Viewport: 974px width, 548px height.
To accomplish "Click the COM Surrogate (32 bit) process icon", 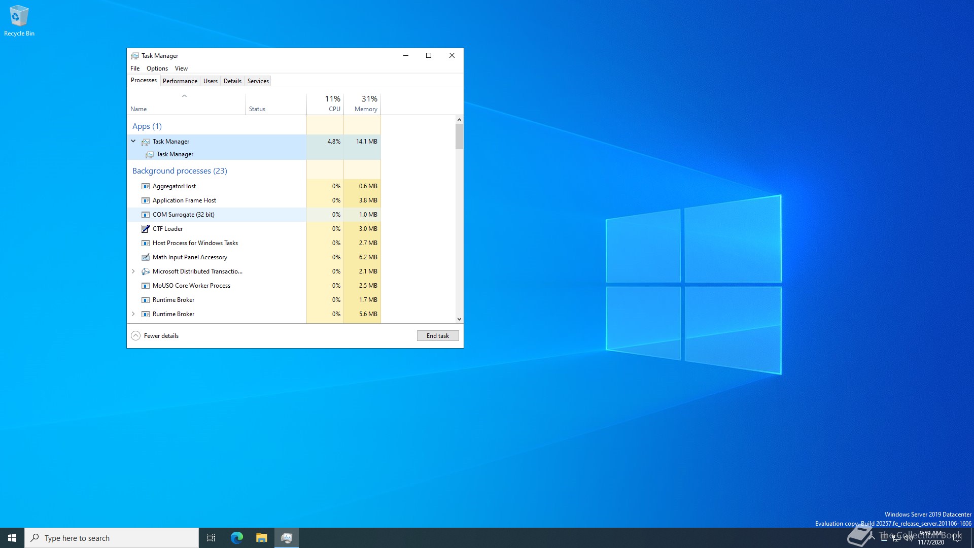I will click(146, 215).
